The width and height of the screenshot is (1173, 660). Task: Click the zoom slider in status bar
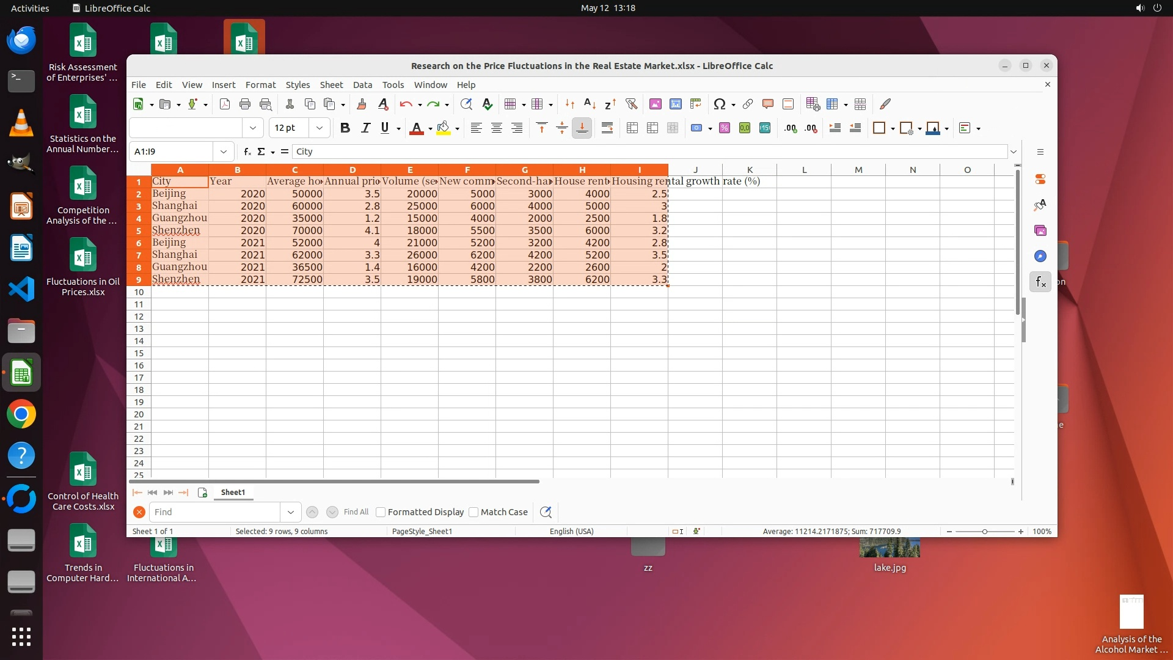pos(984,532)
